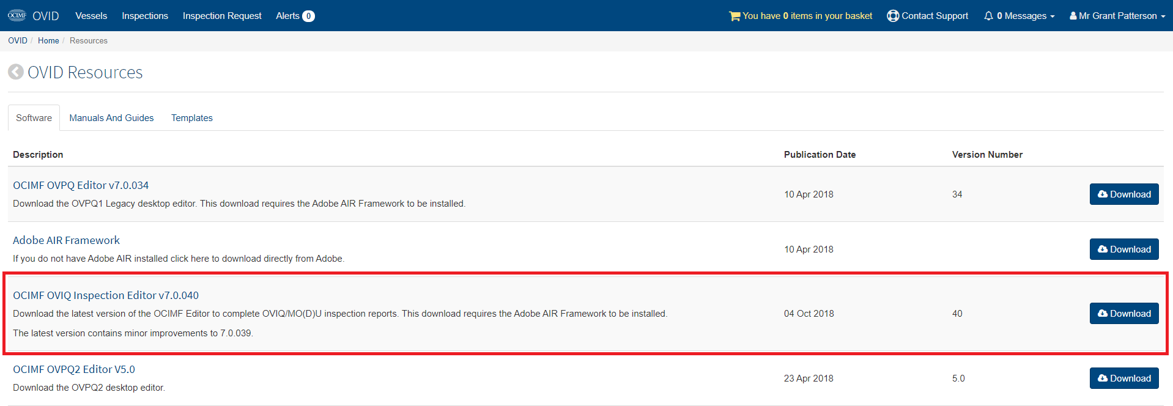
Task: Click OCIMF OVPQ2 Editor V5.0 title
Action: (x=74, y=369)
